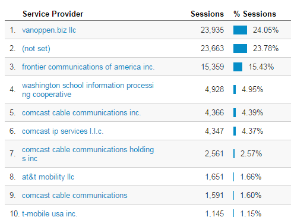Click the % Sessions column header

(255, 14)
